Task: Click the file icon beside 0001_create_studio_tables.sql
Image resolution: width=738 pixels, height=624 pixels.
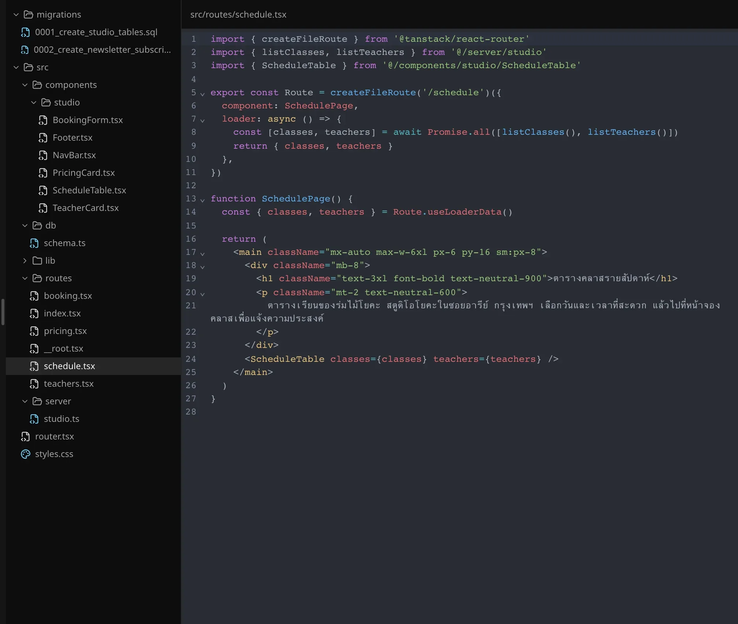Action: point(25,32)
